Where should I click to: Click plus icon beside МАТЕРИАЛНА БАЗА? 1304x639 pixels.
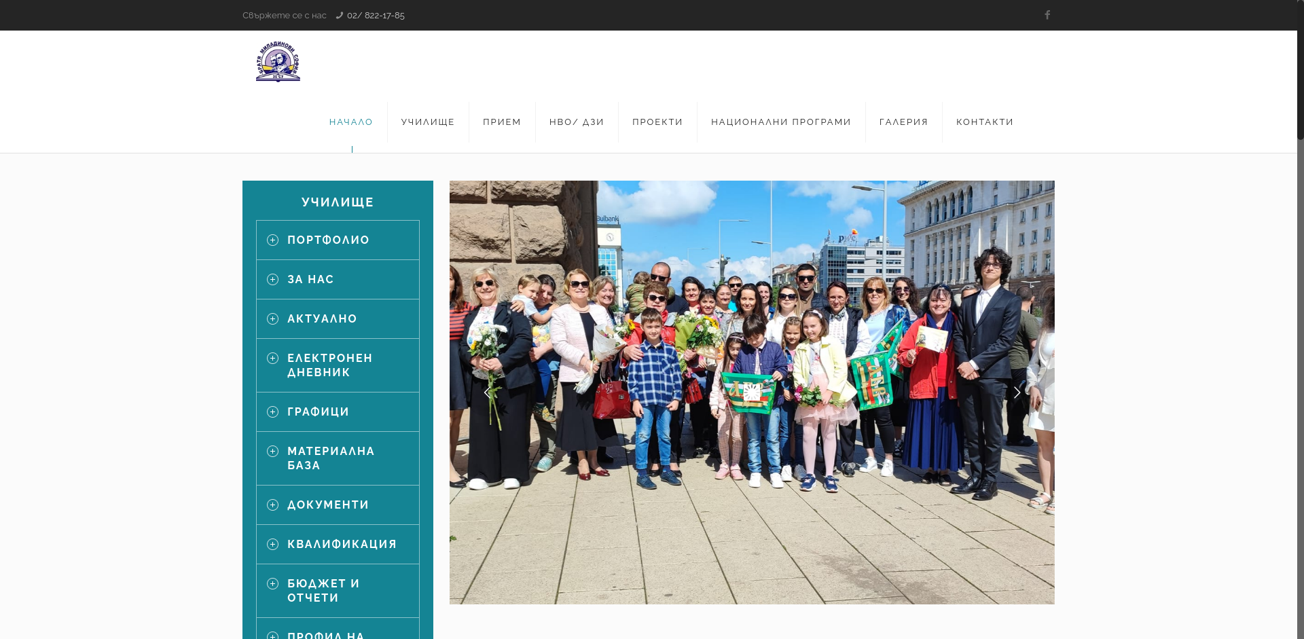click(273, 452)
